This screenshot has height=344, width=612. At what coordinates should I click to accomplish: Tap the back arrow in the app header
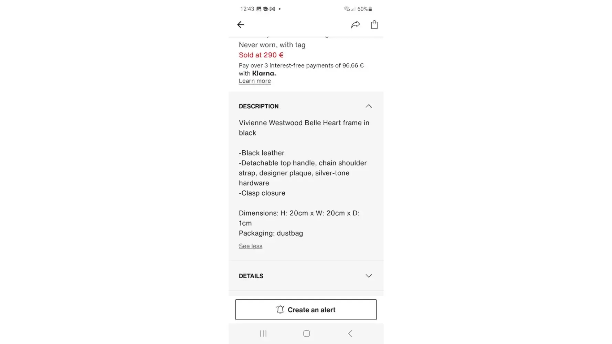[x=241, y=24]
